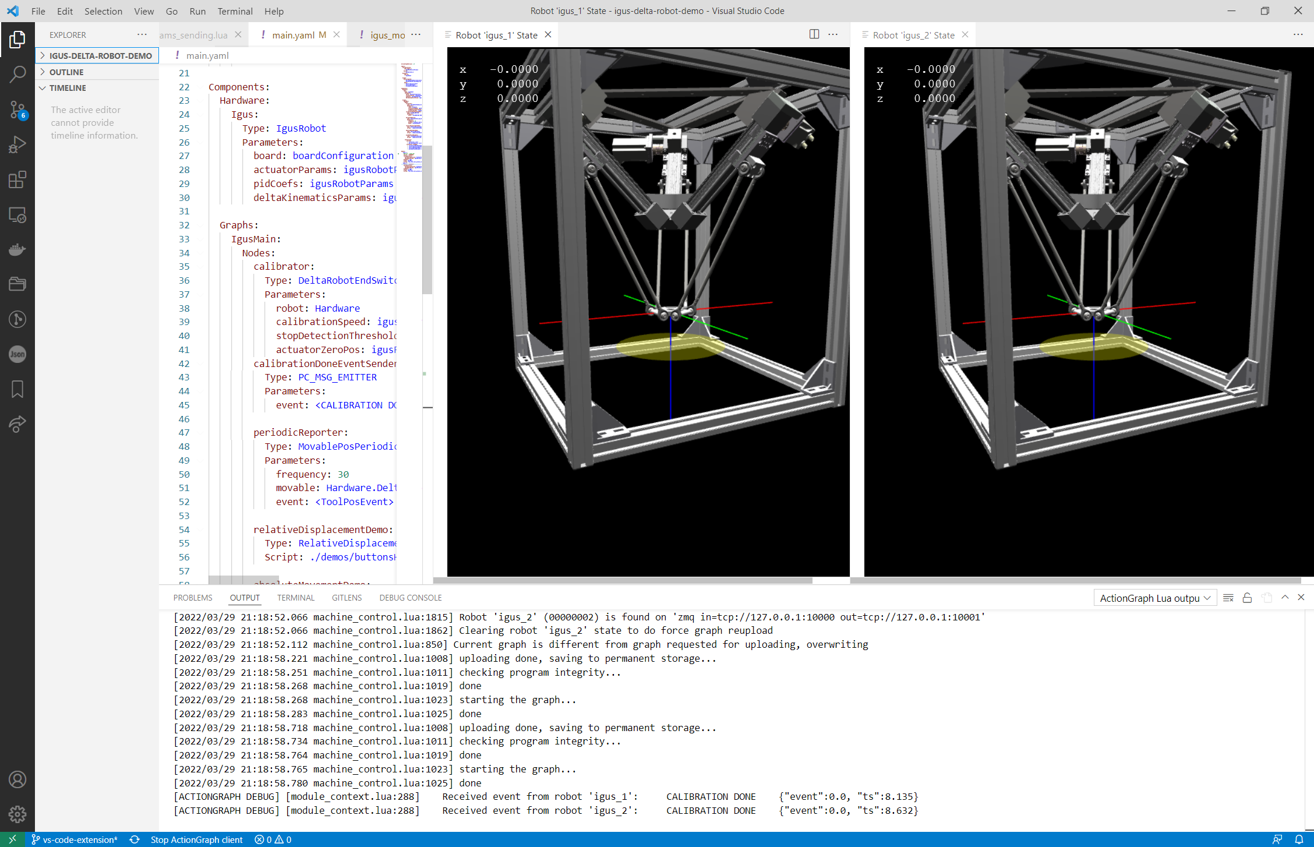Click the code minimap in main.yaml editor
The width and height of the screenshot is (1314, 847).
[411, 118]
